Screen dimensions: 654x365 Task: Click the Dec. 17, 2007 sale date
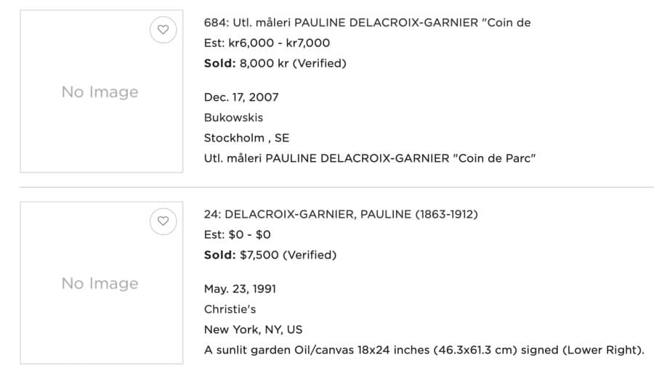tap(241, 97)
